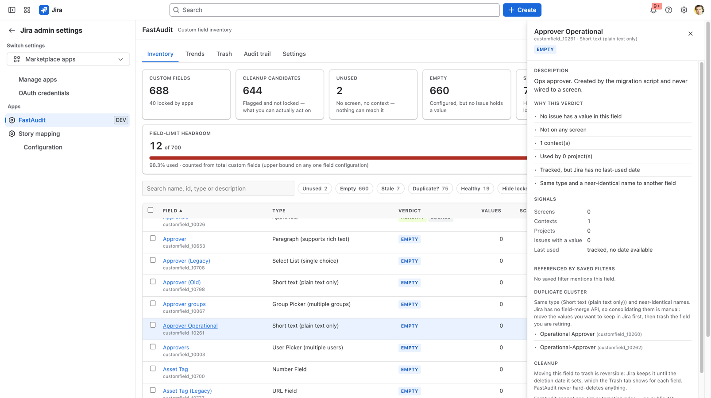711x398 pixels.
Task: Click the Jira logo
Action: tap(50, 10)
